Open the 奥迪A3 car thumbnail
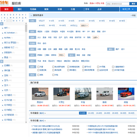 point(40,94)
